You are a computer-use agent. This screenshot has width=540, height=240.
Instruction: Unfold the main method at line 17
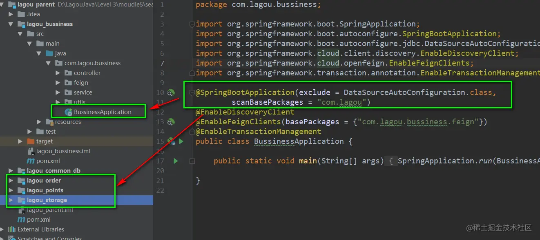coord(192,161)
